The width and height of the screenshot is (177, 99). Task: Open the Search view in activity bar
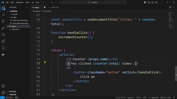pos(3,15)
